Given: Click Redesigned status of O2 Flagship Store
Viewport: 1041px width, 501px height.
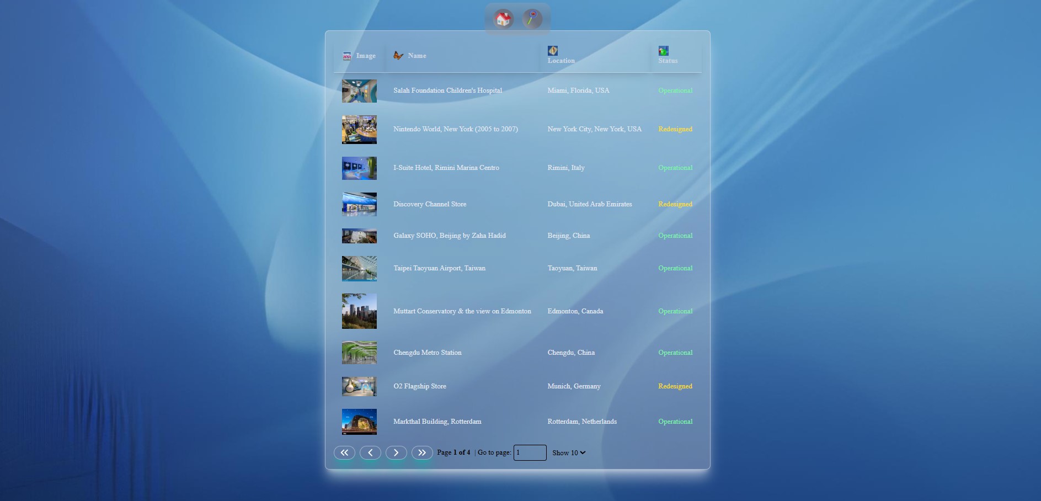Looking at the screenshot, I should (675, 386).
